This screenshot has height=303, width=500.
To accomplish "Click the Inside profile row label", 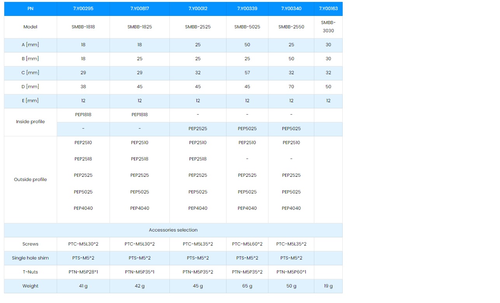I will click(30, 122).
